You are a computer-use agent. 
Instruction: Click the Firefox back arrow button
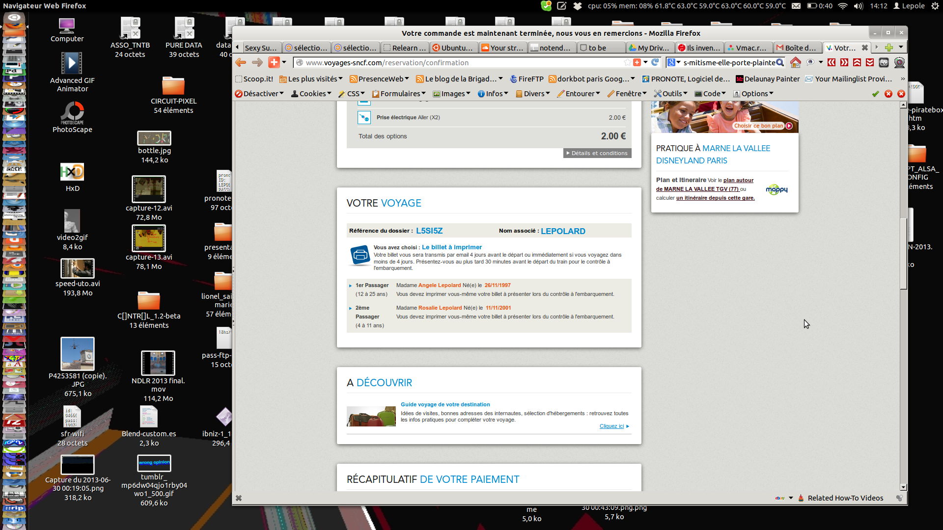[x=241, y=62]
